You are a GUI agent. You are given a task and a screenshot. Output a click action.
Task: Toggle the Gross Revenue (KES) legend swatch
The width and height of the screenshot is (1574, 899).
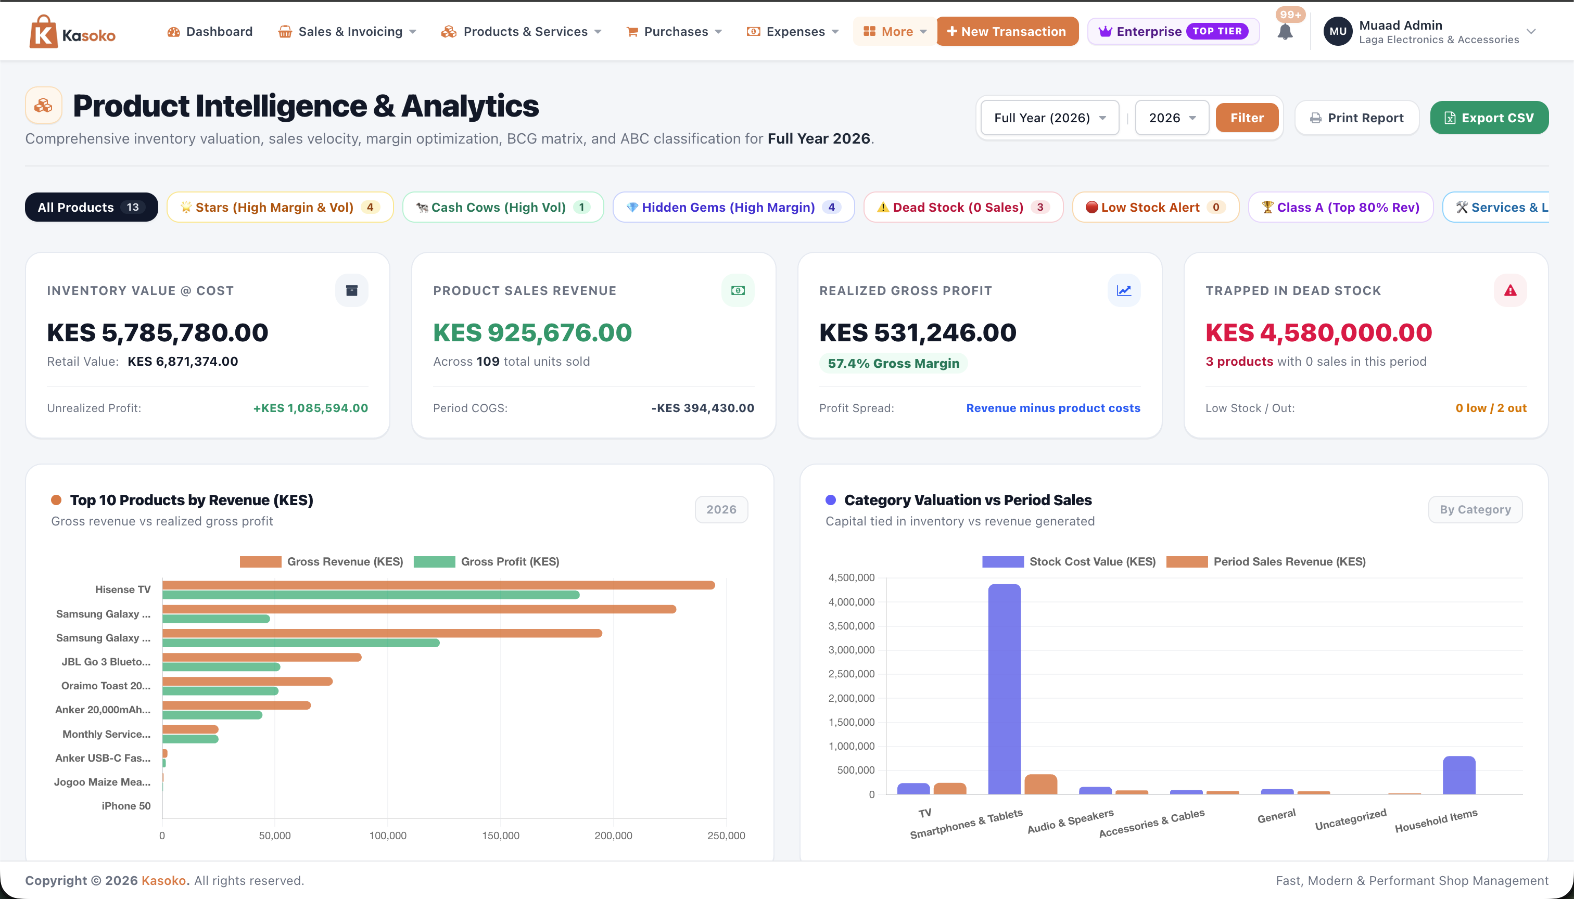[261, 561]
